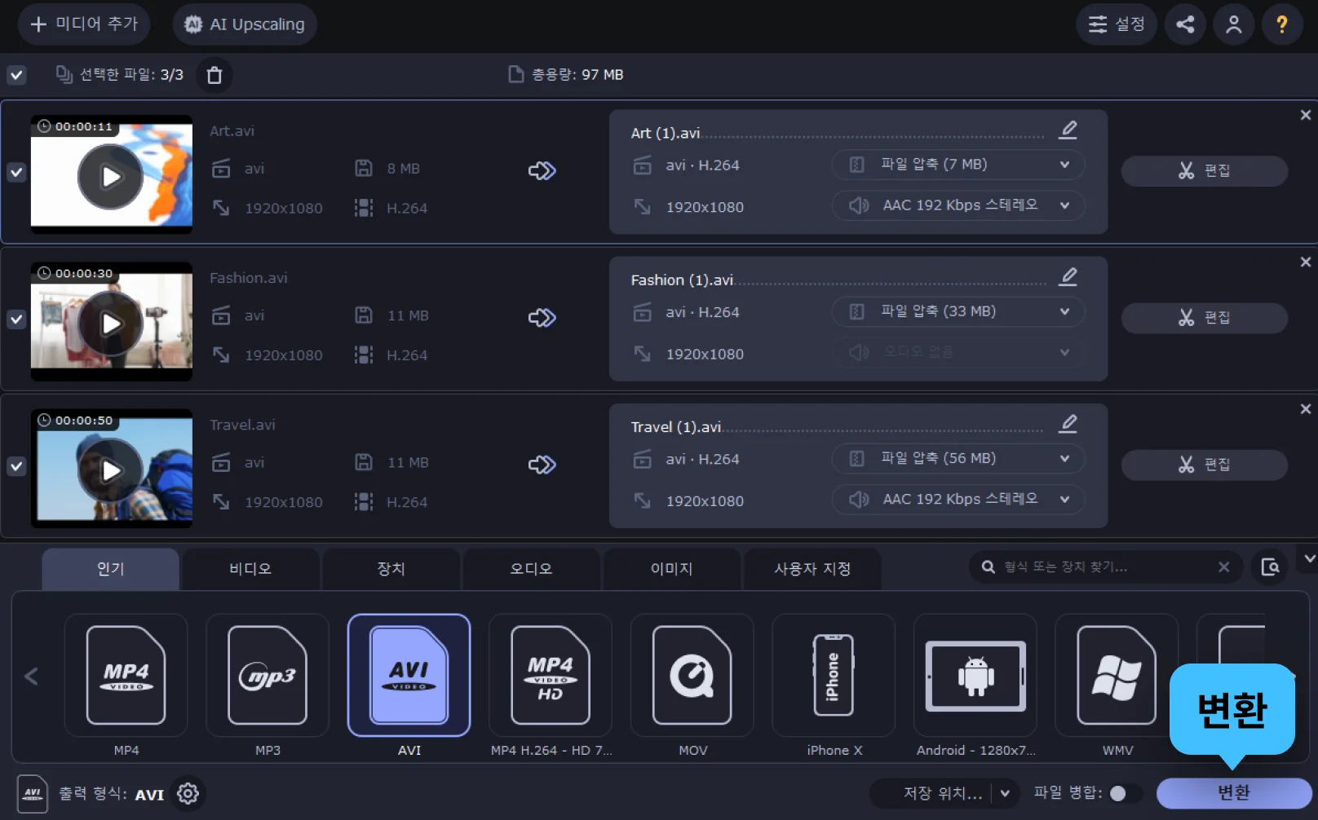Choose the iPhone X device preset

[833, 676]
